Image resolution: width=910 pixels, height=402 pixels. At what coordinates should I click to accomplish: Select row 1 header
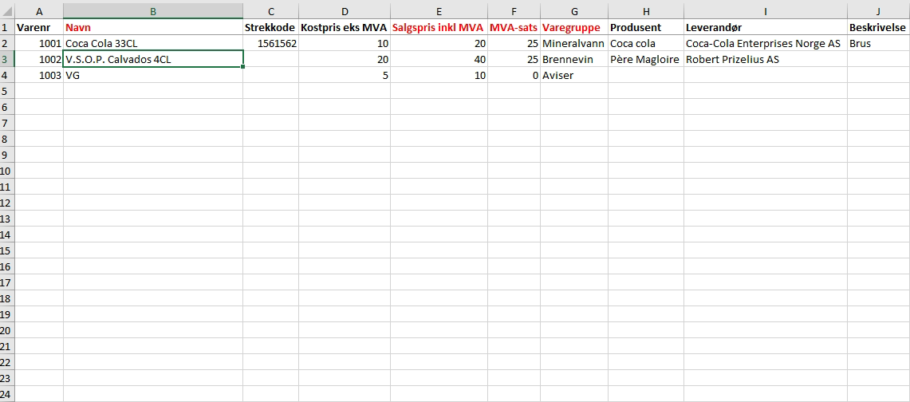pyautogui.click(x=7, y=27)
